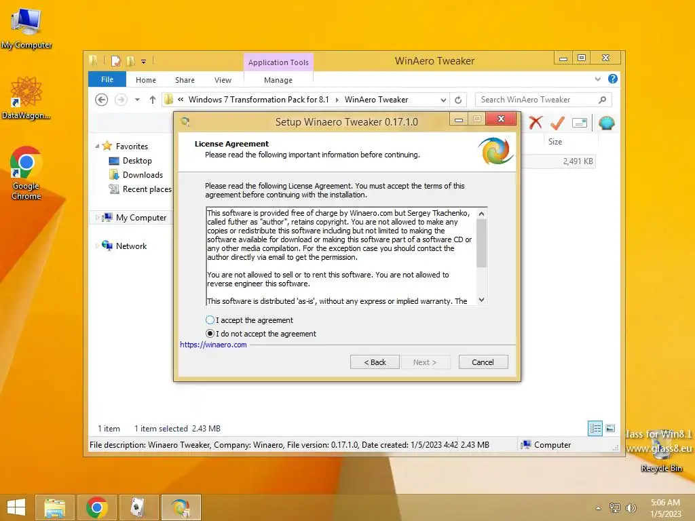The width and height of the screenshot is (695, 521).
Task: Open Chrome from the taskbar
Action: pos(96,507)
